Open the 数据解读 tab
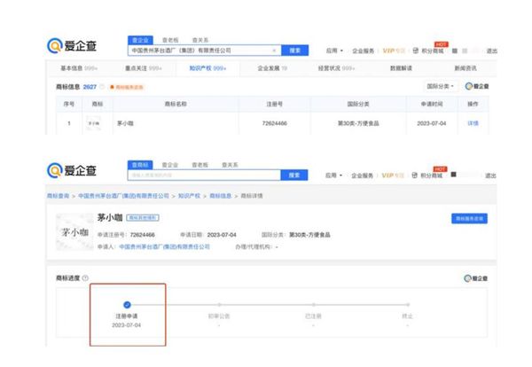Viewport: 532px width, 367px height. [x=401, y=68]
